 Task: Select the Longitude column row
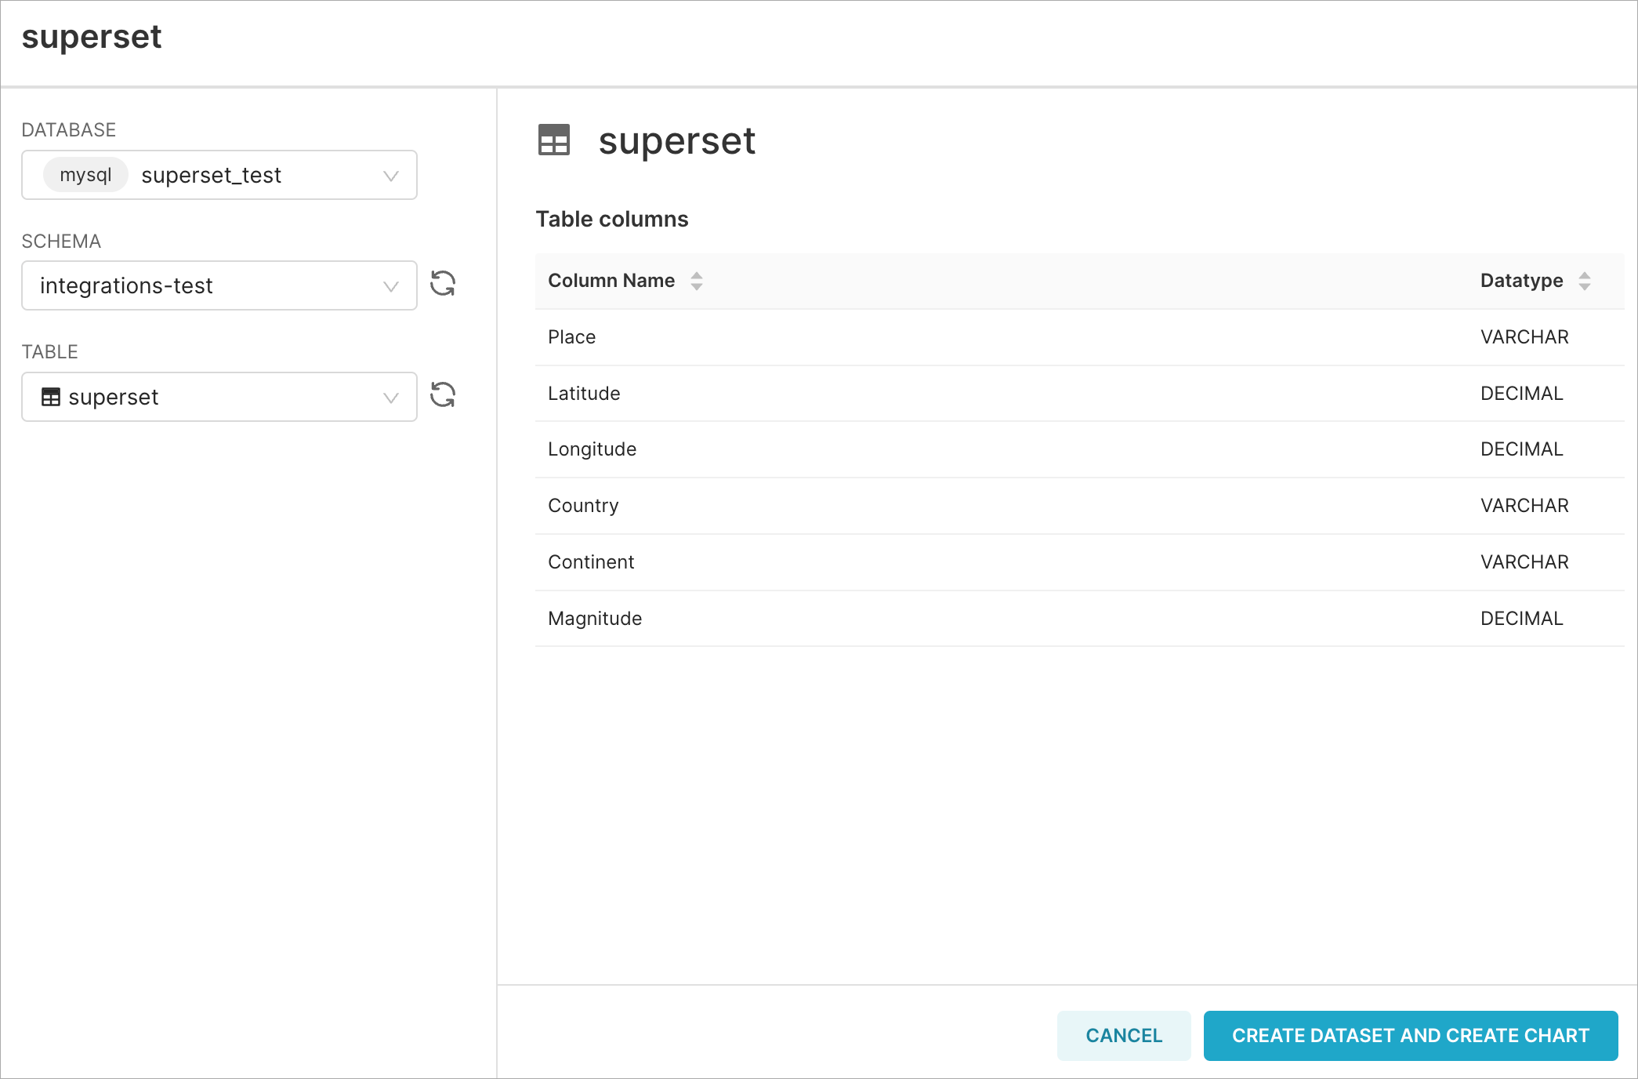(592, 449)
